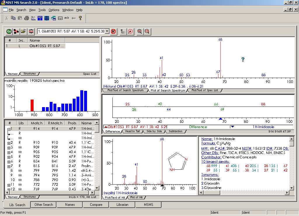Click the balance scales toolbar icon

47,18
